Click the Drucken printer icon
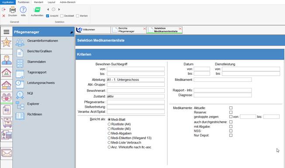Image resolution: width=285 pixels, height=168 pixels. (x=13, y=10)
